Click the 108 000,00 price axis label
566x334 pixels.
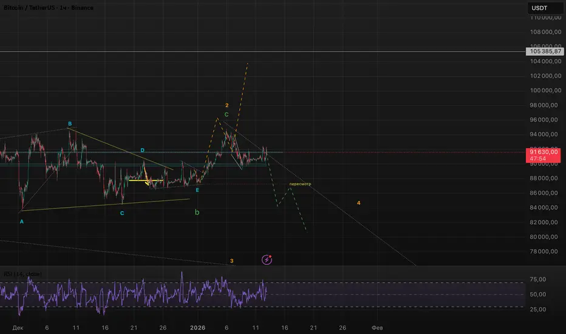pyautogui.click(x=546, y=32)
